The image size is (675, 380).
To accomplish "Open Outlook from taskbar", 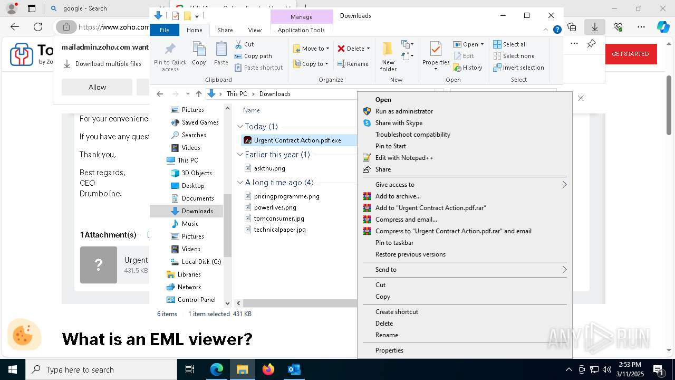I will [294, 369].
